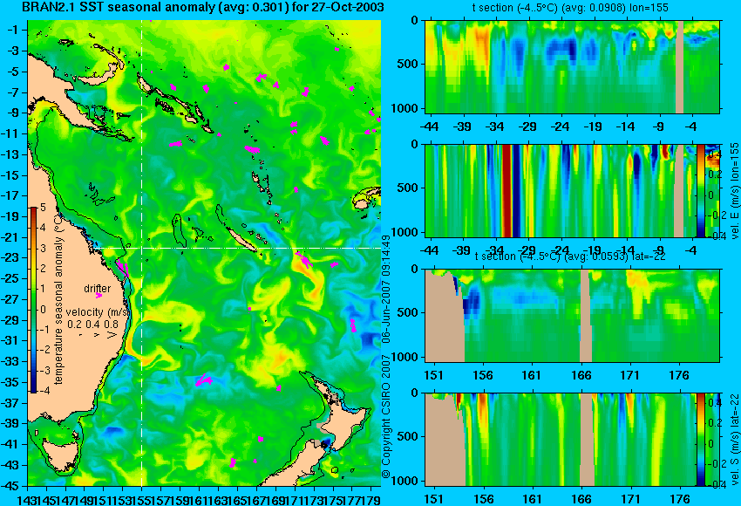
Task: Click '176' label under the vel. S plot
Action: tap(680, 499)
